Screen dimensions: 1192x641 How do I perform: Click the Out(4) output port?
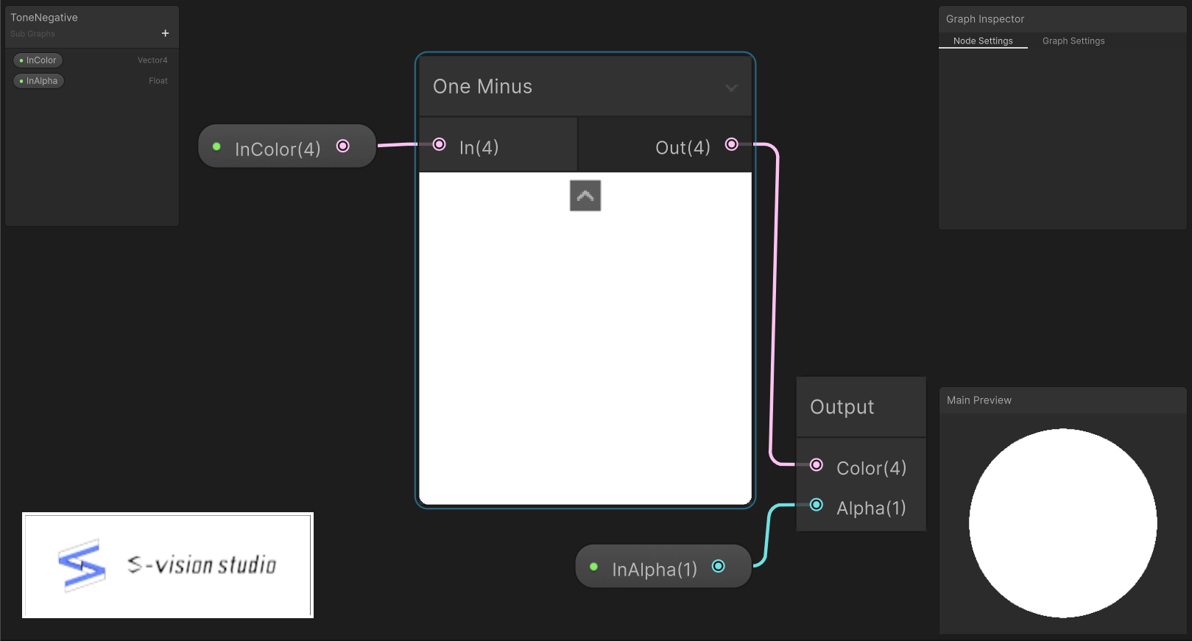732,144
